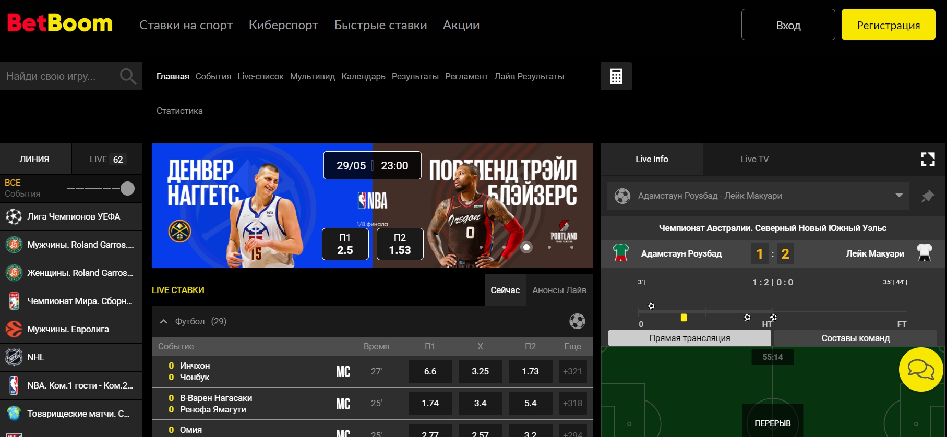The height and width of the screenshot is (437, 947).
Task: Go to Live-список page
Action: (260, 76)
